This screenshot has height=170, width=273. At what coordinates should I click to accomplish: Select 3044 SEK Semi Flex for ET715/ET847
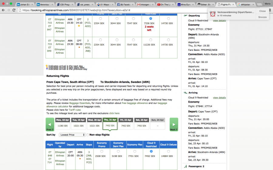click(x=117, y=18)
